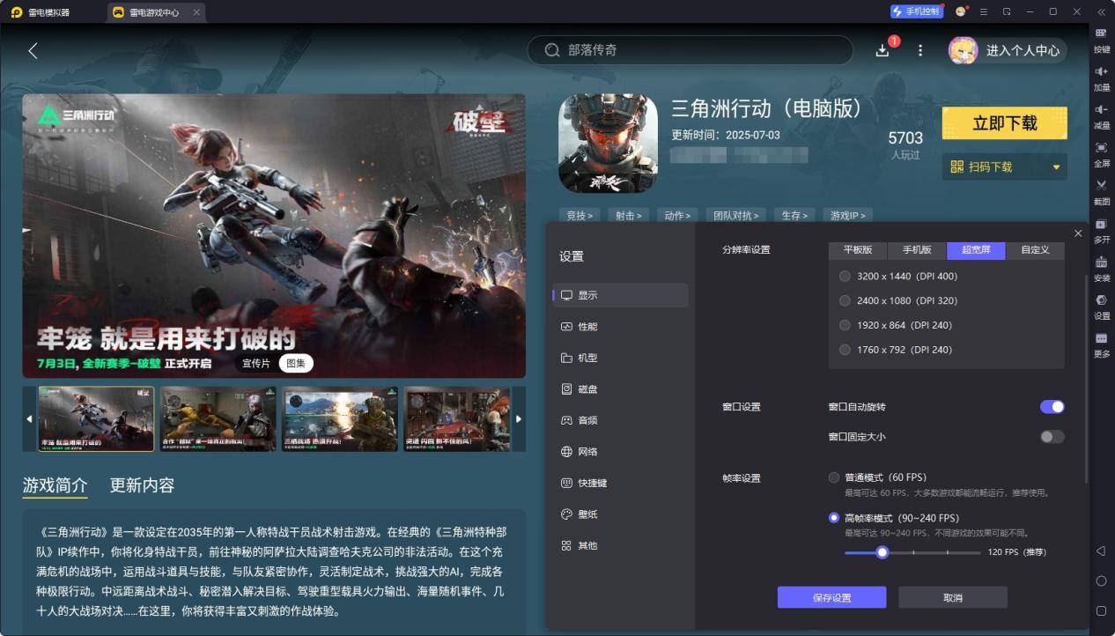Click Android back triangle in sidebar
Image resolution: width=1115 pixels, height=636 pixels.
point(1101,551)
